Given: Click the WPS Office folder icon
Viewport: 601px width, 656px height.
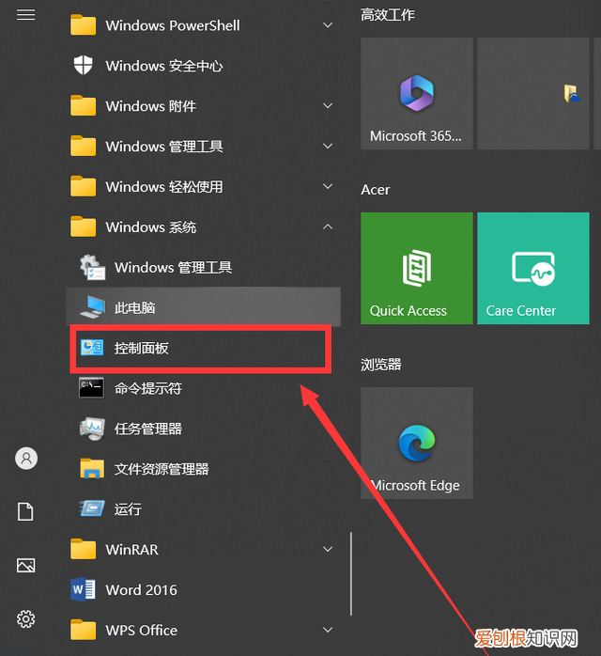Looking at the screenshot, I should pos(84,630).
